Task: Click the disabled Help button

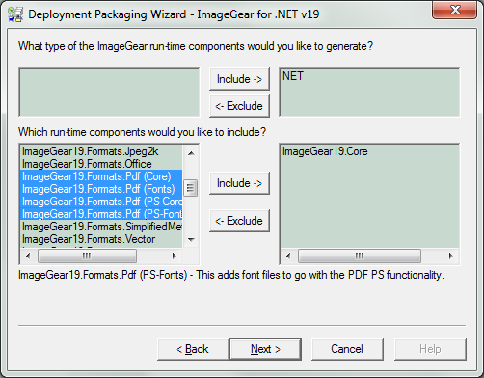Action: (430, 349)
